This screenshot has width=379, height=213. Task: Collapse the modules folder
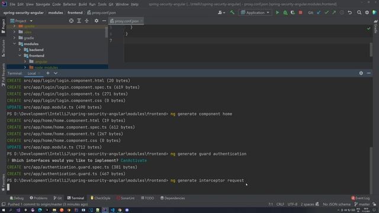(x=14, y=44)
